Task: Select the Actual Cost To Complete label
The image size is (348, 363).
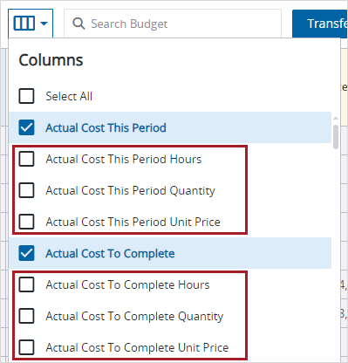Action: tap(110, 254)
